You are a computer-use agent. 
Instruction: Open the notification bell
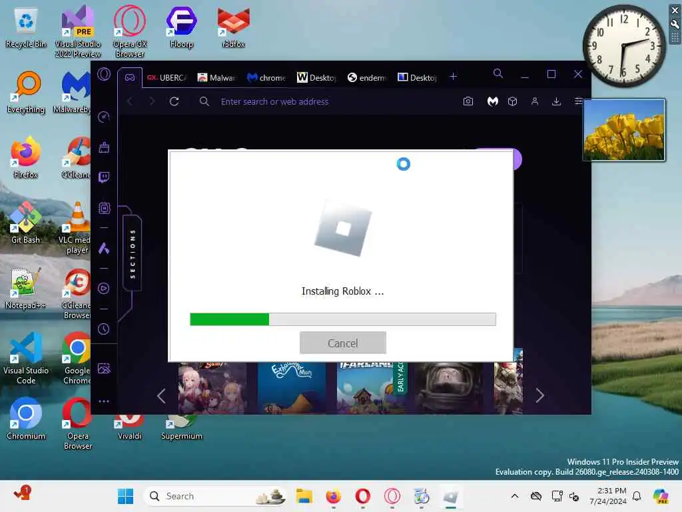[637, 496]
